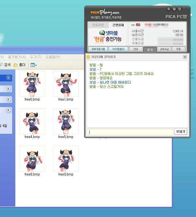Click the speaker sound icon in PICA window

tap(169, 9)
